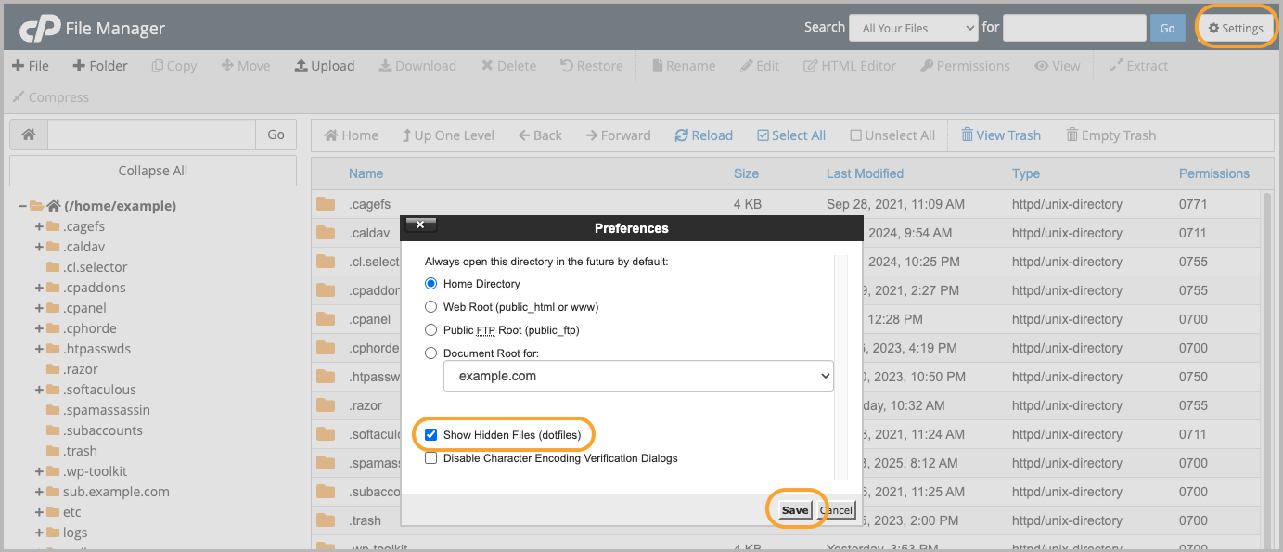Open the All Your Files search dropdown
The width and height of the screenshot is (1283, 552).
(x=913, y=28)
